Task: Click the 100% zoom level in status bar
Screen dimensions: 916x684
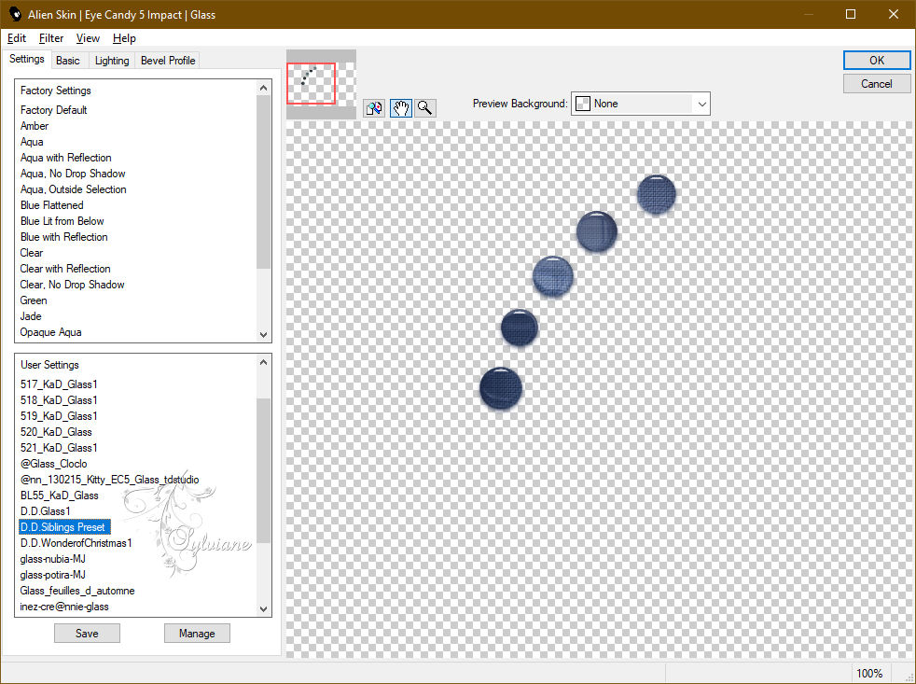Action: (x=869, y=673)
